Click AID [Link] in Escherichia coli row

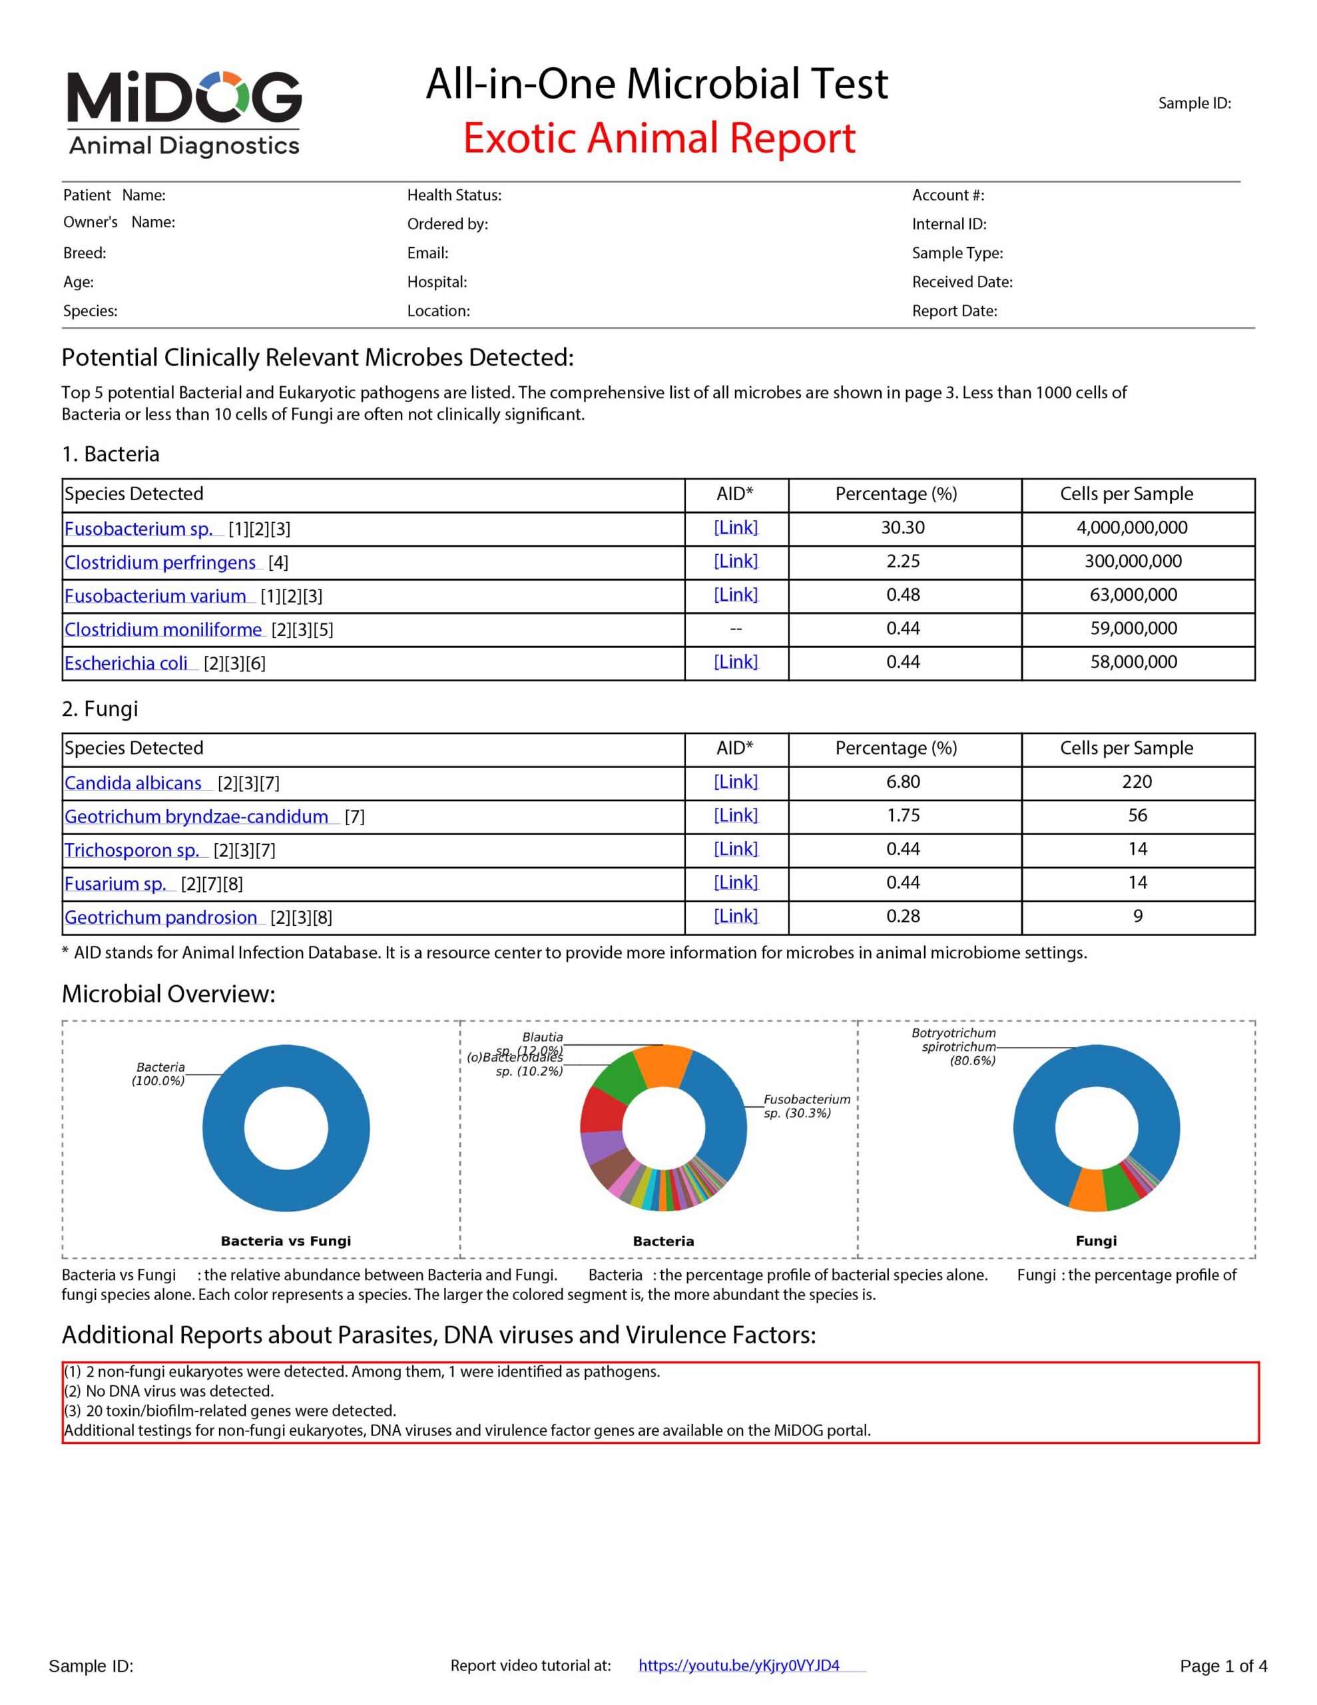[735, 662]
